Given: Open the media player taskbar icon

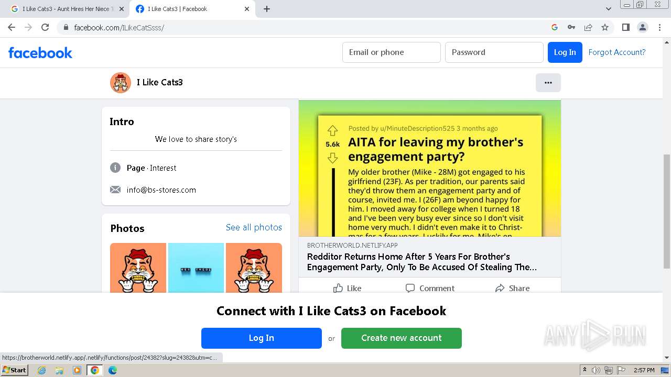Looking at the screenshot, I should 77,370.
